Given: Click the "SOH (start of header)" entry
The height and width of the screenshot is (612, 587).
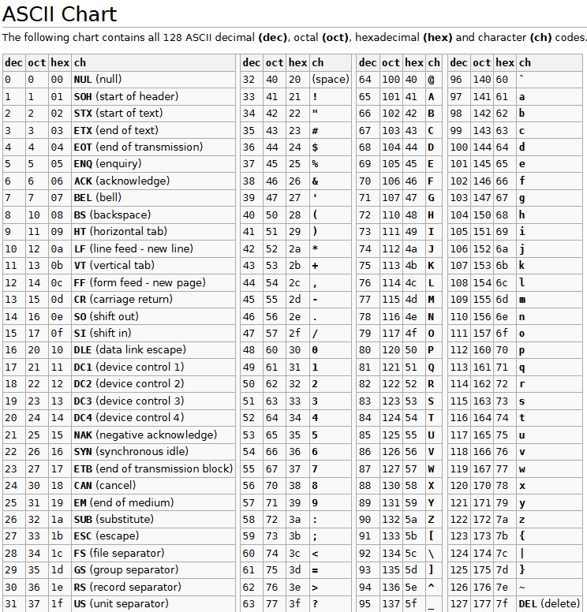Looking at the screenshot, I should [x=154, y=96].
